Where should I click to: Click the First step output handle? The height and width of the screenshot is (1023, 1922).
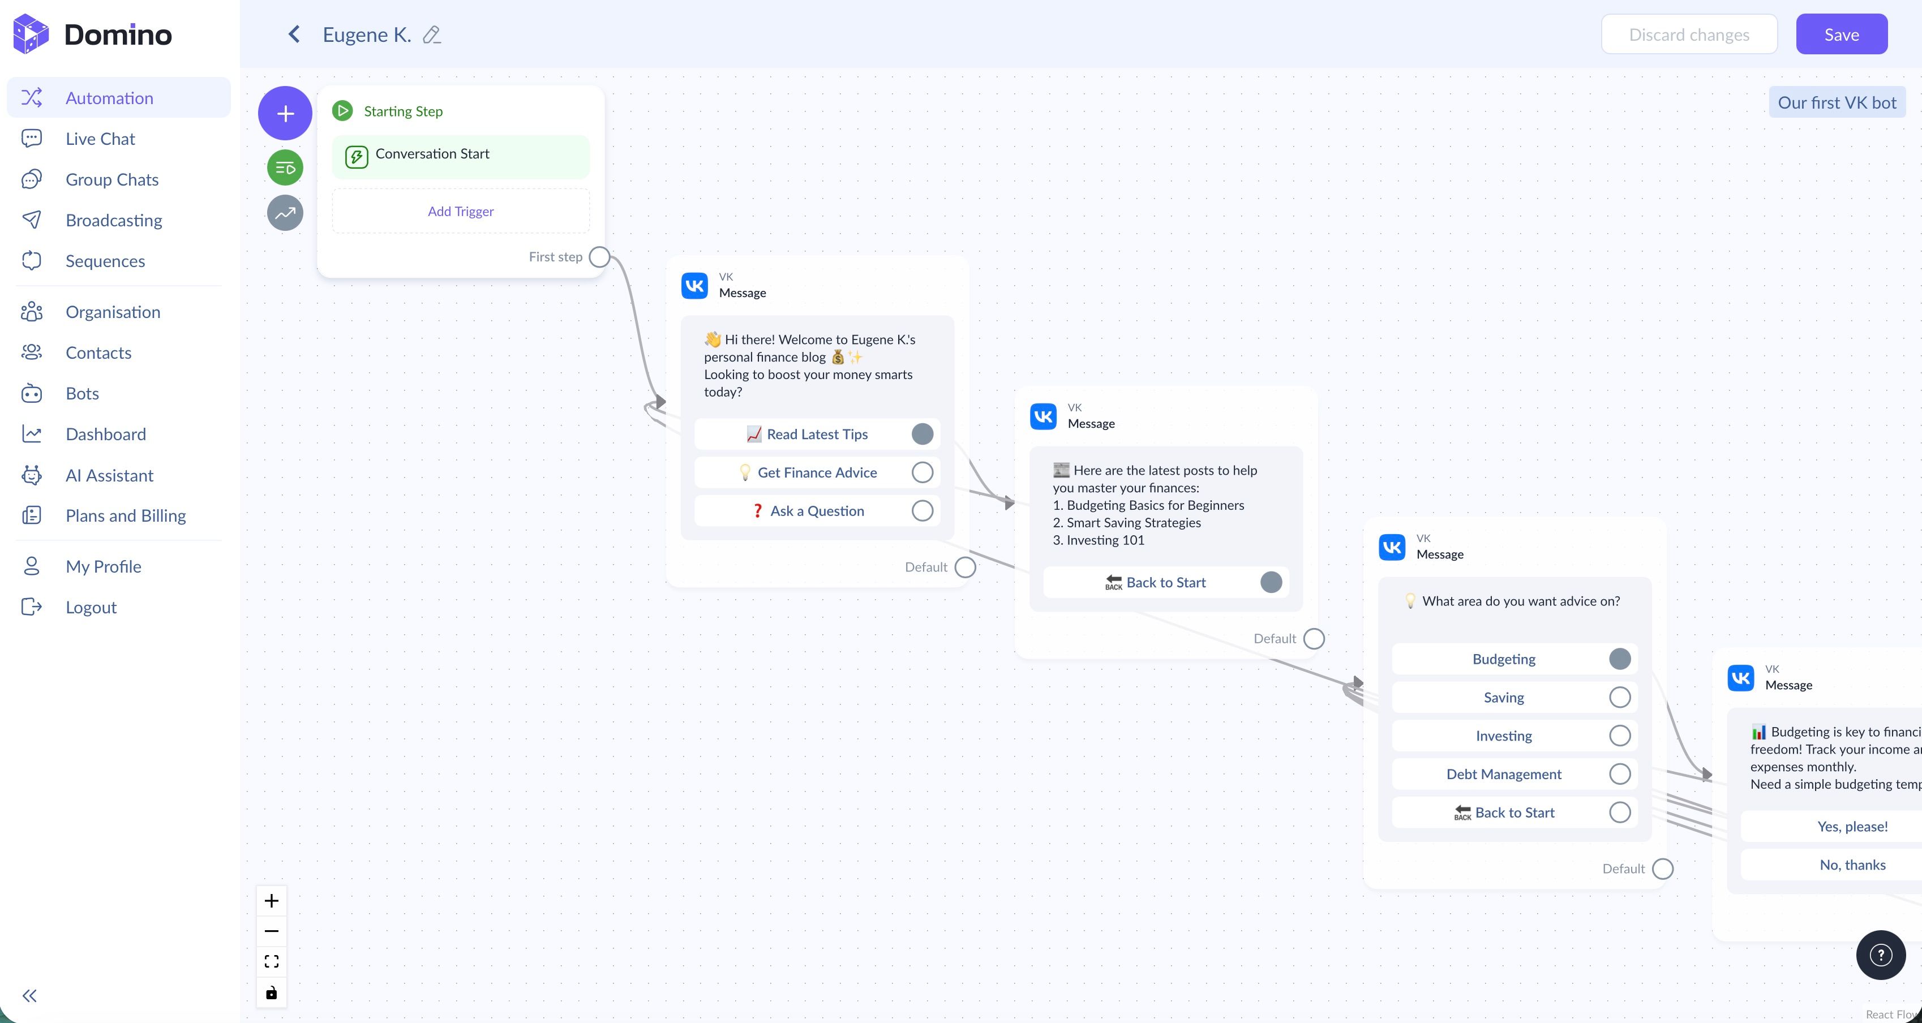(x=599, y=257)
